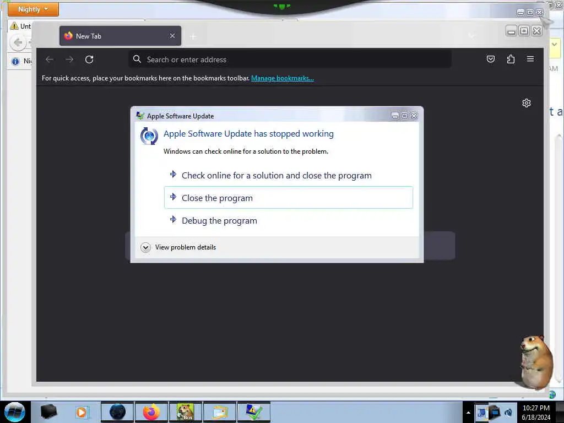Choose Debug the program option
Screen dimensions: 564x423
point(288,220)
